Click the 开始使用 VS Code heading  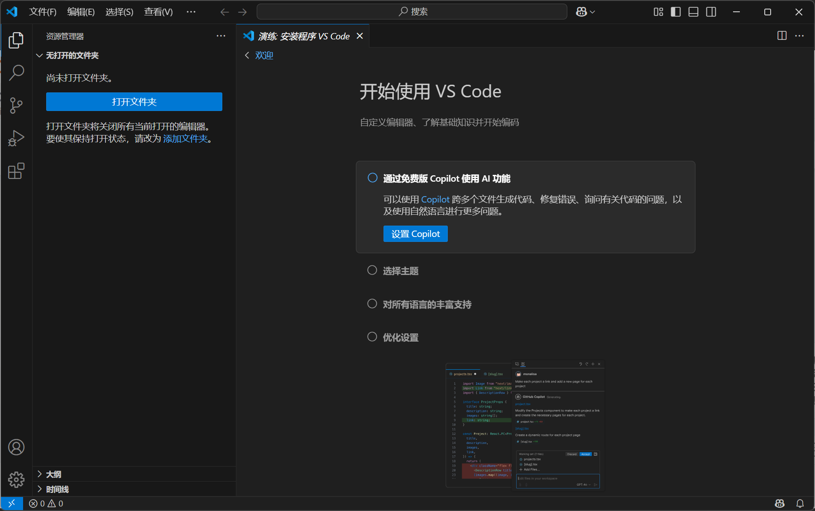tap(431, 92)
